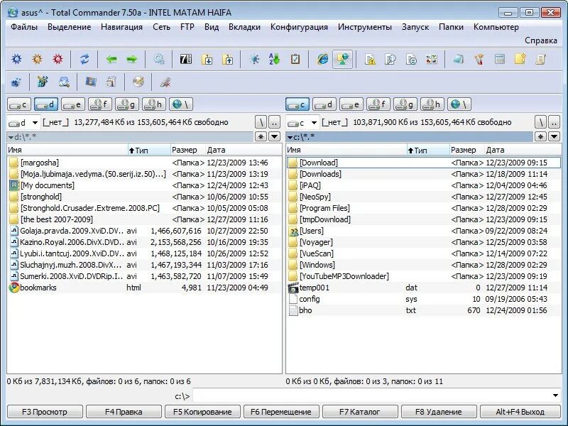Screen dimensions: 568x426
Task: Click the 7-Zip archive toolbar icon
Action: coord(186,59)
